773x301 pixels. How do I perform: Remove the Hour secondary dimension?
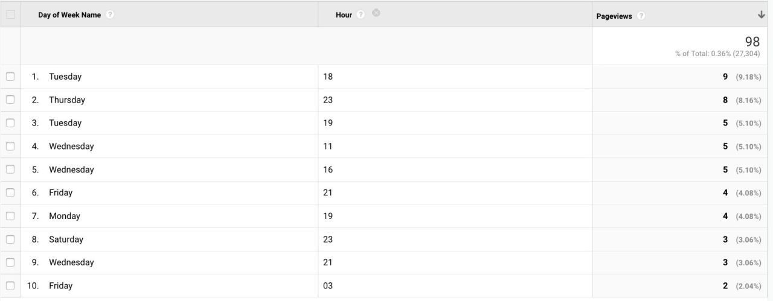point(376,13)
